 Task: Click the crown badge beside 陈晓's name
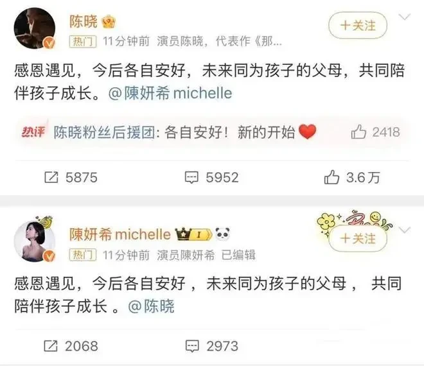(109, 22)
